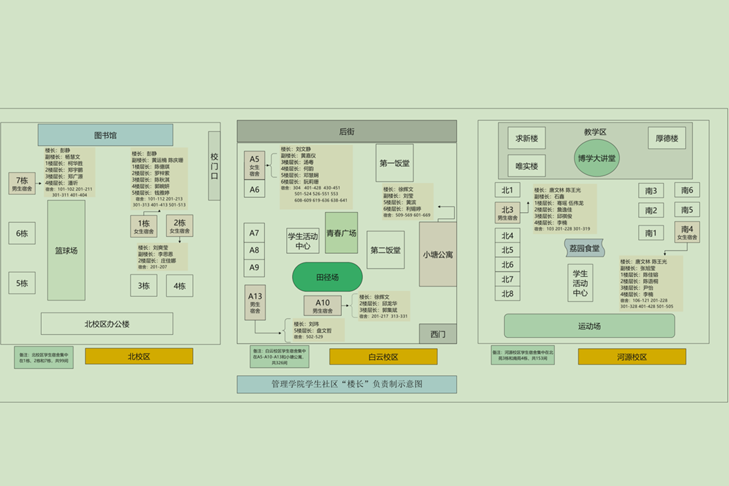The height and width of the screenshot is (486, 729).
Task: Select the yellow 河源校区 campus label
Action: click(632, 357)
